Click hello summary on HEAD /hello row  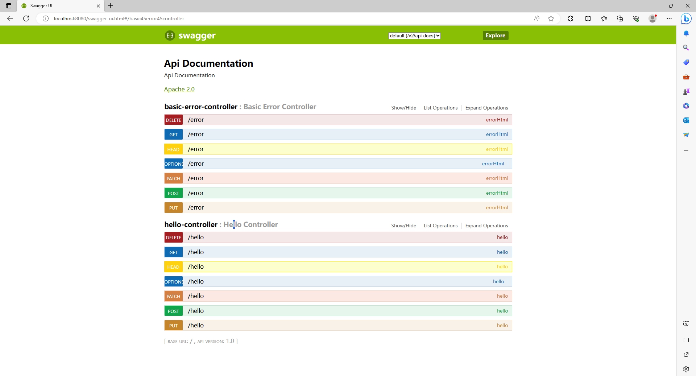[x=502, y=266]
